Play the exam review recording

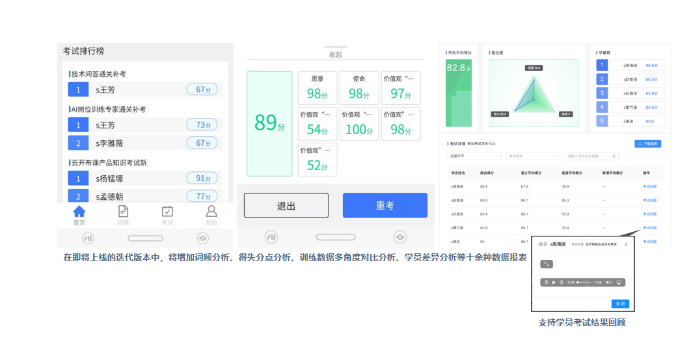pyautogui.click(x=554, y=283)
